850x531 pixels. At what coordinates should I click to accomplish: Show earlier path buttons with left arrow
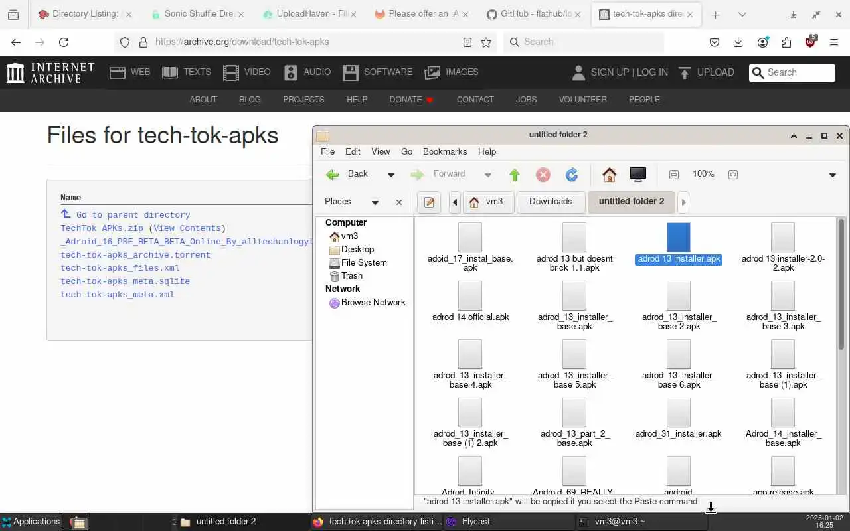tap(455, 202)
